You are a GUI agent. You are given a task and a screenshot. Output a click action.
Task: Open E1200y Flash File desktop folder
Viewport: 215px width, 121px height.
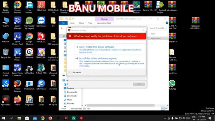click(53, 7)
